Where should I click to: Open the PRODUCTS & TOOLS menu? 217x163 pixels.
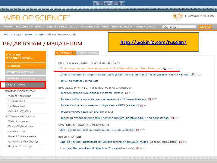(x=29, y=27)
